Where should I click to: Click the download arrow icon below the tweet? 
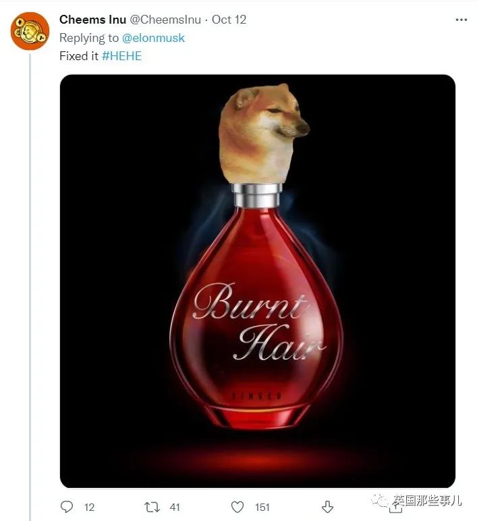(x=327, y=506)
